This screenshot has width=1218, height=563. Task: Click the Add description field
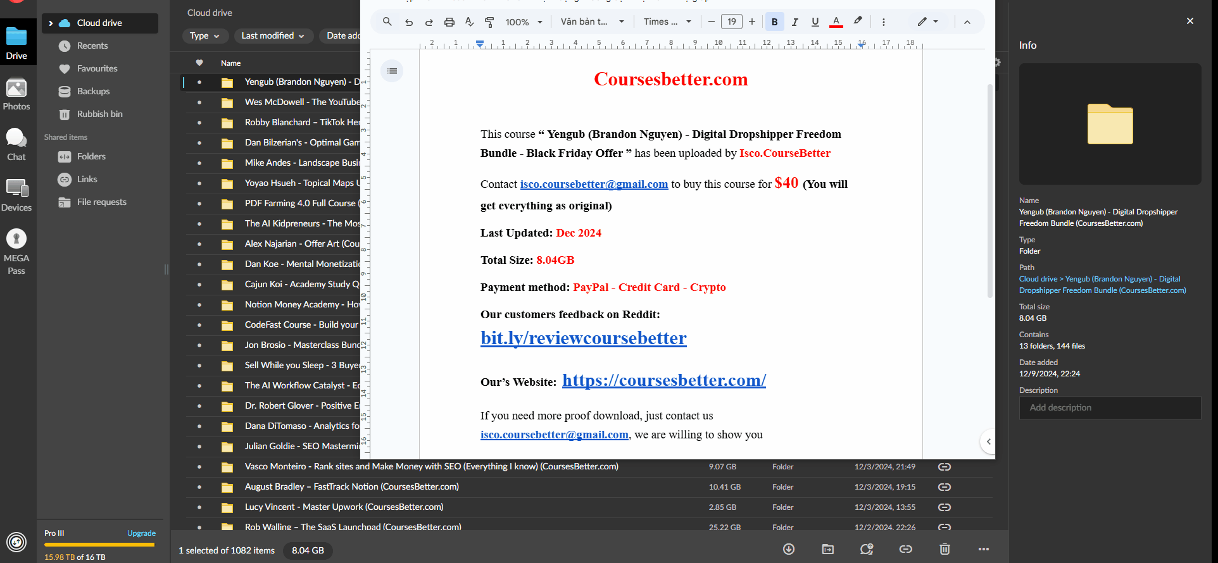click(x=1110, y=408)
